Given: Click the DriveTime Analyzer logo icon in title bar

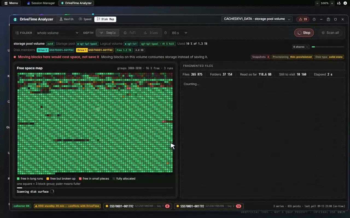Looking at the screenshot, I should pyautogui.click(x=15, y=19).
